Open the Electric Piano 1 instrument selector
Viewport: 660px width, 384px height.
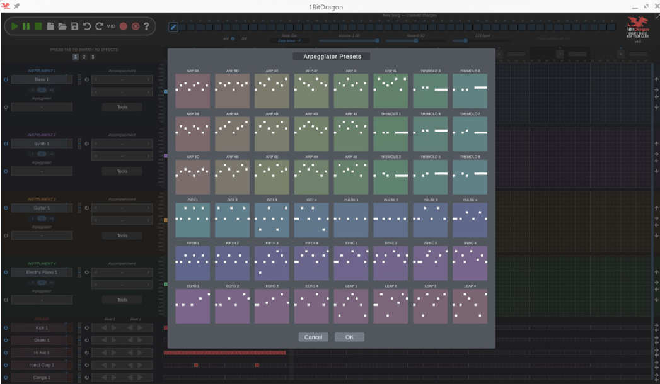pos(42,272)
